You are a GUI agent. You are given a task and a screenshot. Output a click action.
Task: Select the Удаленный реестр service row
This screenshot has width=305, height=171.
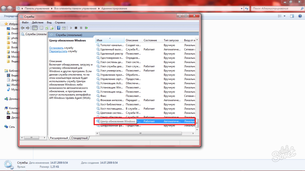pos(146,54)
